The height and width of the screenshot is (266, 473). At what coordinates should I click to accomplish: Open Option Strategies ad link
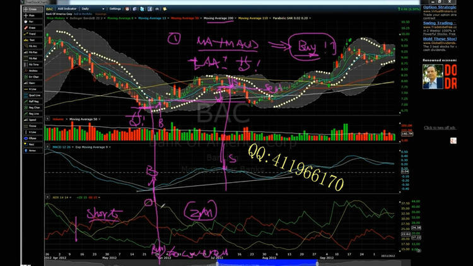coord(440,7)
